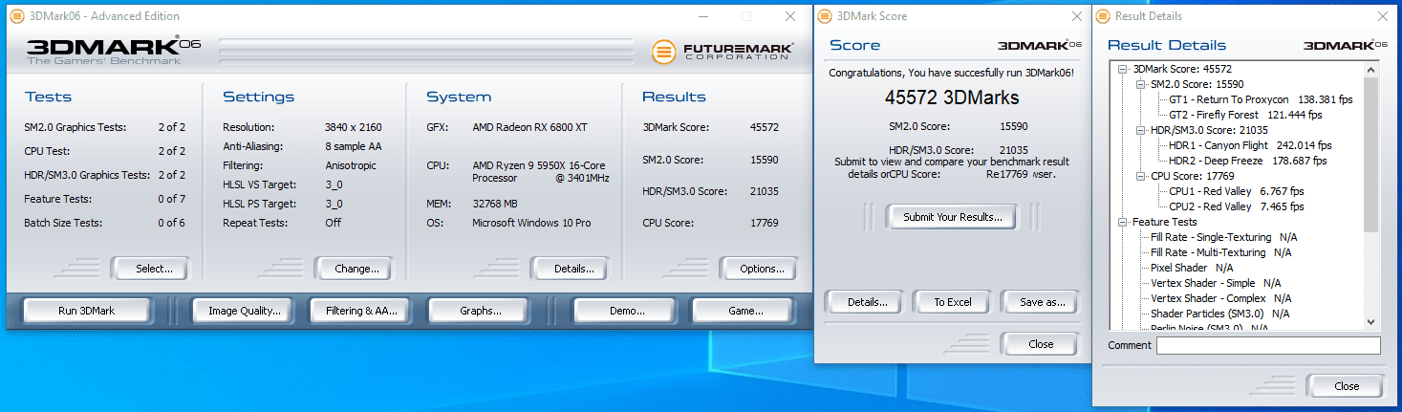Collapse the SM2.0 Score tree node

(x=1142, y=84)
